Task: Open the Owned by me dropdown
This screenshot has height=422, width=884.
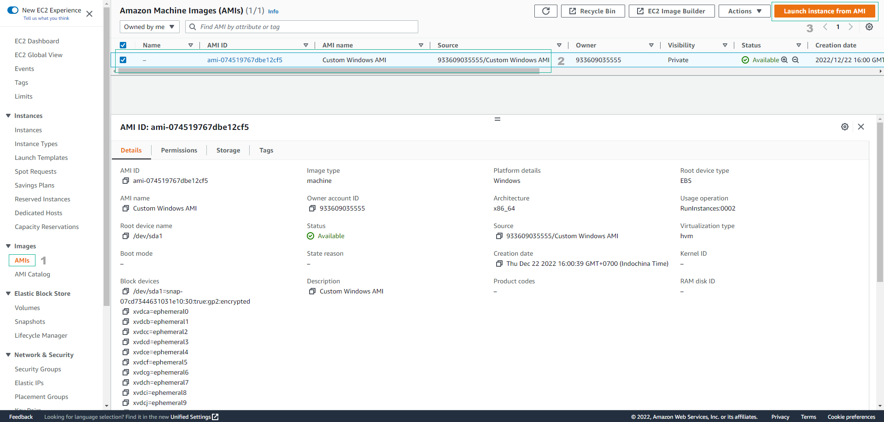Action: point(150,27)
